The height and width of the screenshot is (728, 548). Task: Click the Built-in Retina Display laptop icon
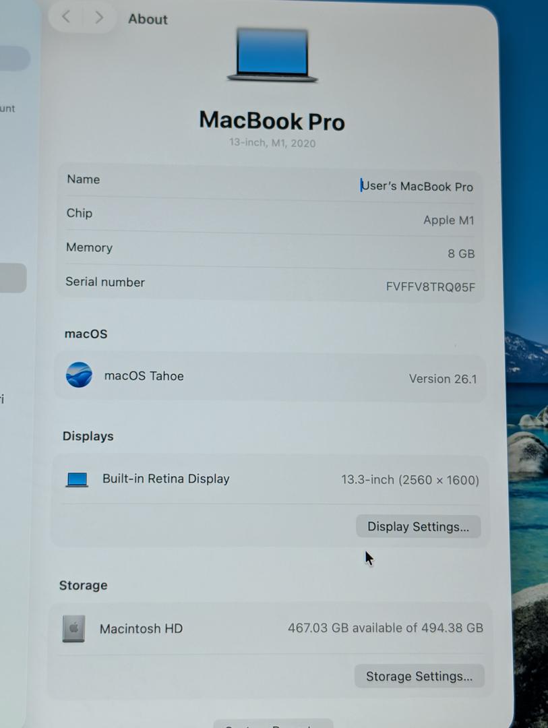coord(78,479)
